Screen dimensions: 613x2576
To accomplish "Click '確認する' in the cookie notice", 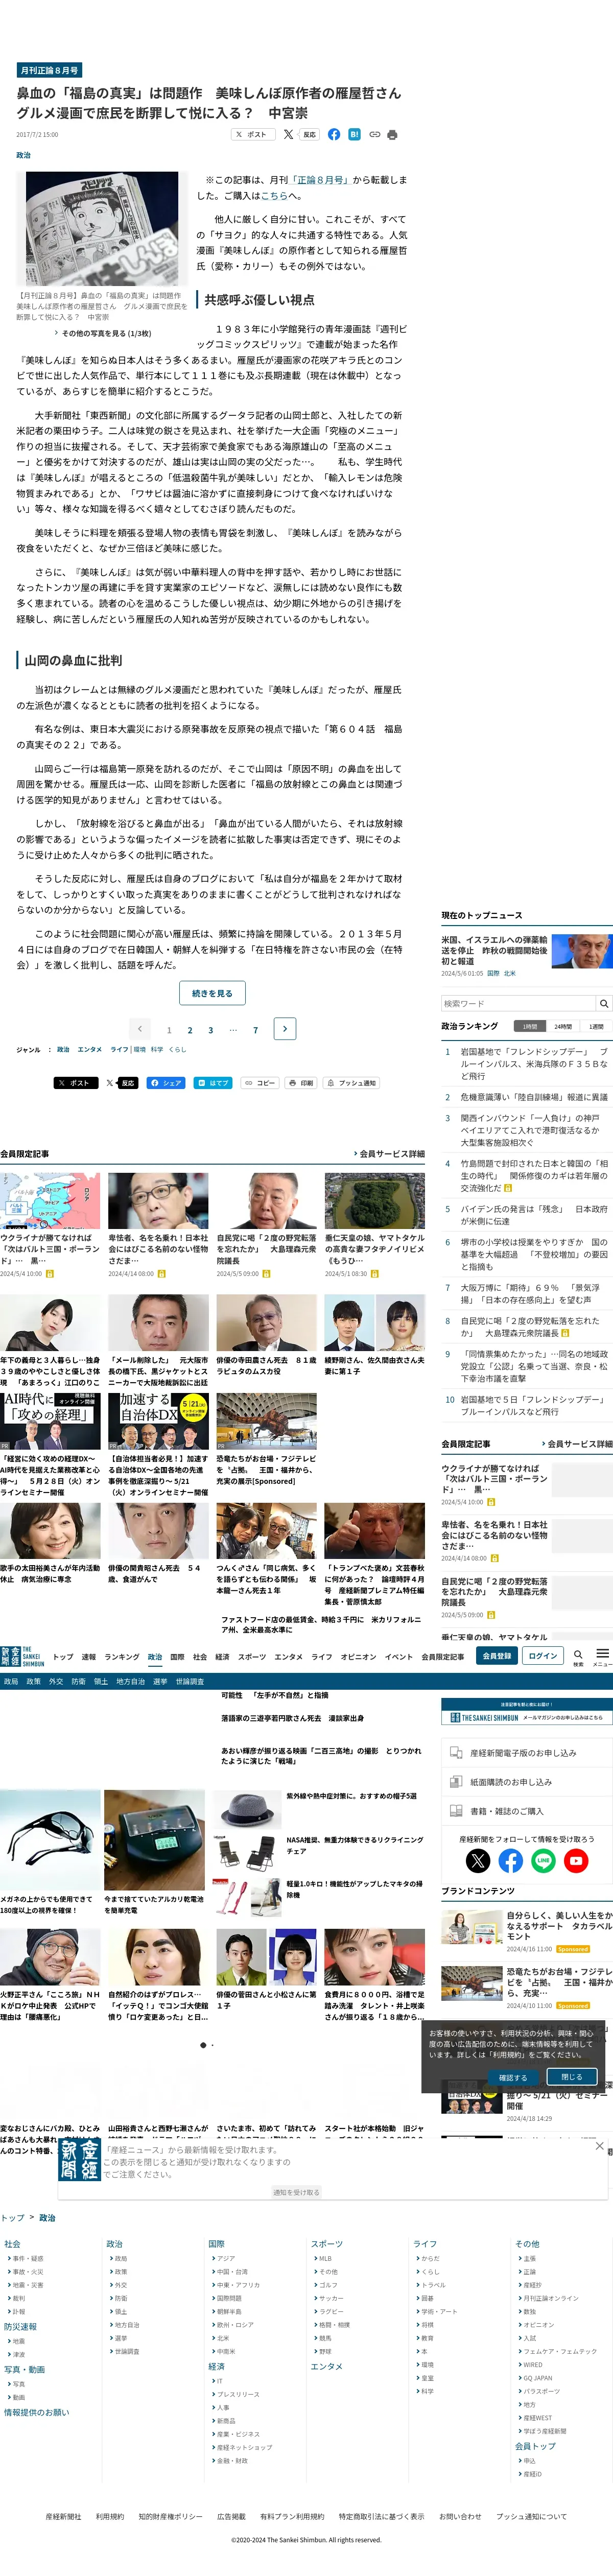I will 513,2077.
